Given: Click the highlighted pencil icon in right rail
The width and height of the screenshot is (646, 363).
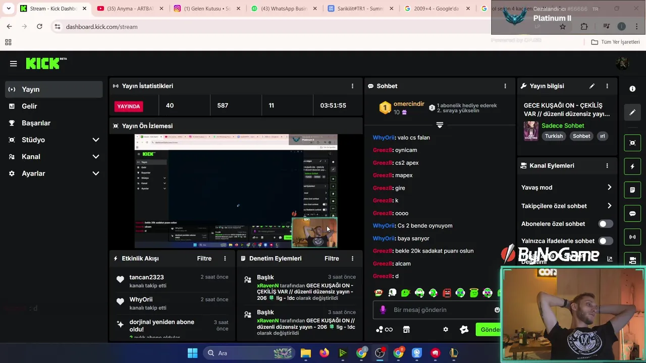Looking at the screenshot, I should [632, 112].
